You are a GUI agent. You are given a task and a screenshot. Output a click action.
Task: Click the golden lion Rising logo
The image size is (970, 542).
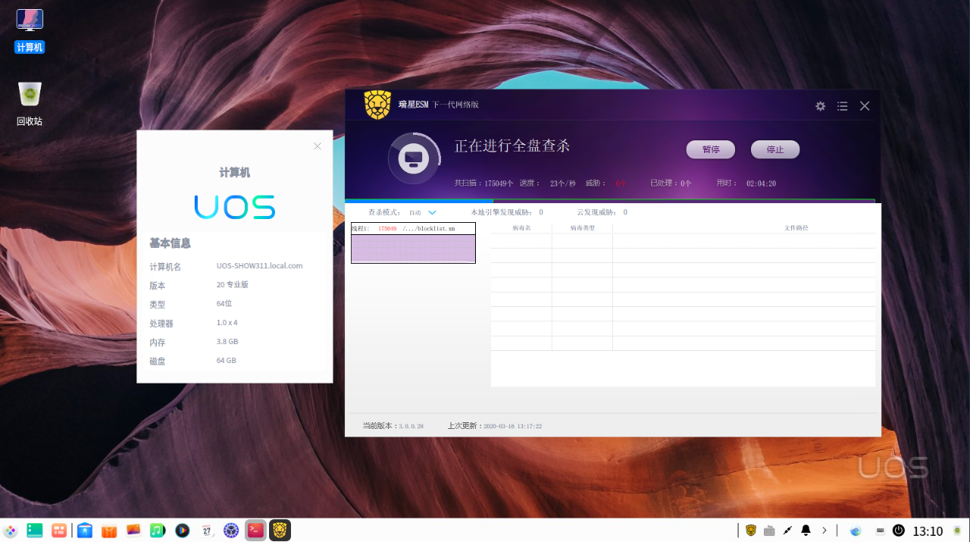click(x=377, y=104)
